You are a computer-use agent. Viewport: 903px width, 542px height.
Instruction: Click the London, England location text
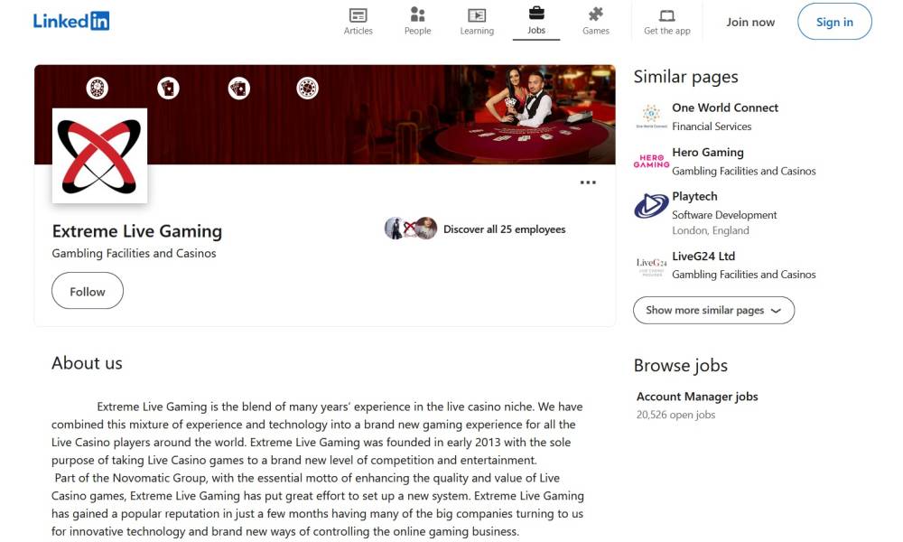(x=711, y=230)
